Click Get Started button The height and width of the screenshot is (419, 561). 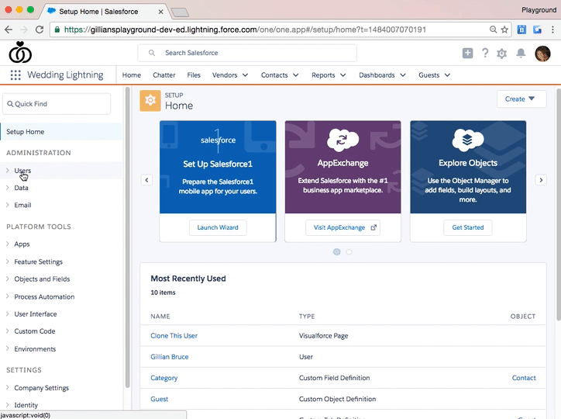467,227
